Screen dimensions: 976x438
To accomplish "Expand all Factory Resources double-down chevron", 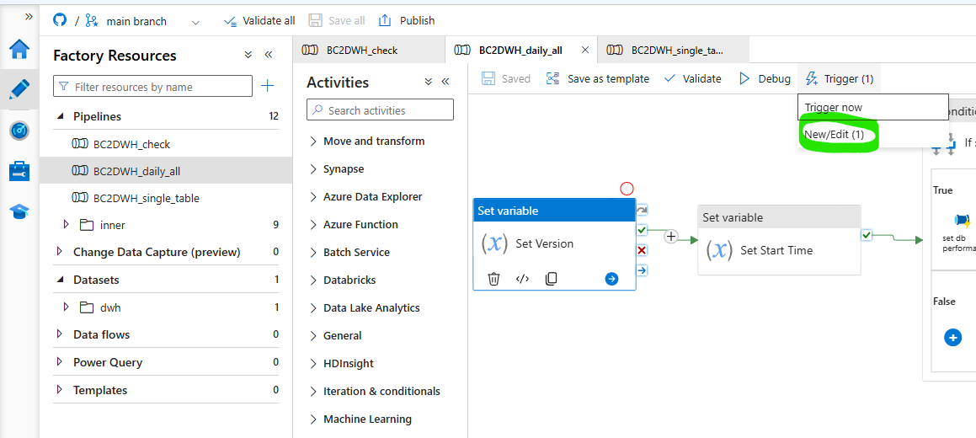I will [248, 55].
